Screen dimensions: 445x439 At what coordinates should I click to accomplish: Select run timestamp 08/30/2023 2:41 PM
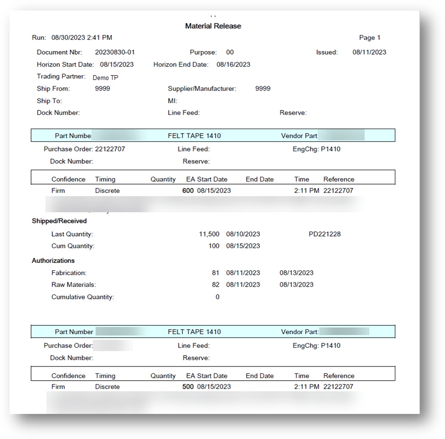click(82, 37)
